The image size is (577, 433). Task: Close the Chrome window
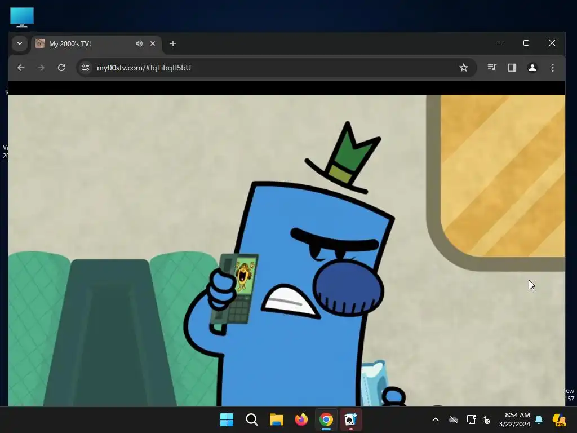(552, 43)
